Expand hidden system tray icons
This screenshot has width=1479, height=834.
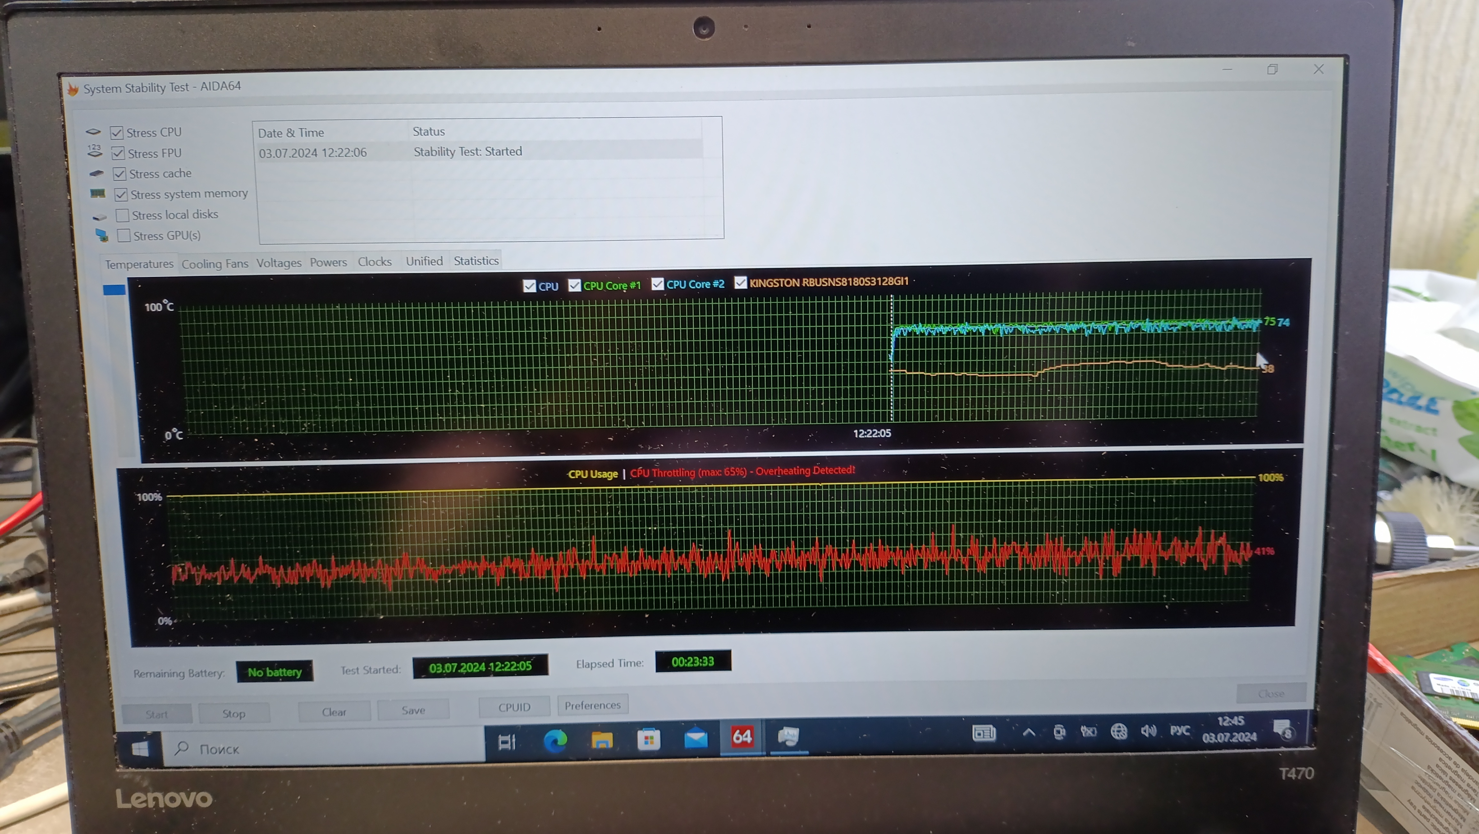point(1028,732)
